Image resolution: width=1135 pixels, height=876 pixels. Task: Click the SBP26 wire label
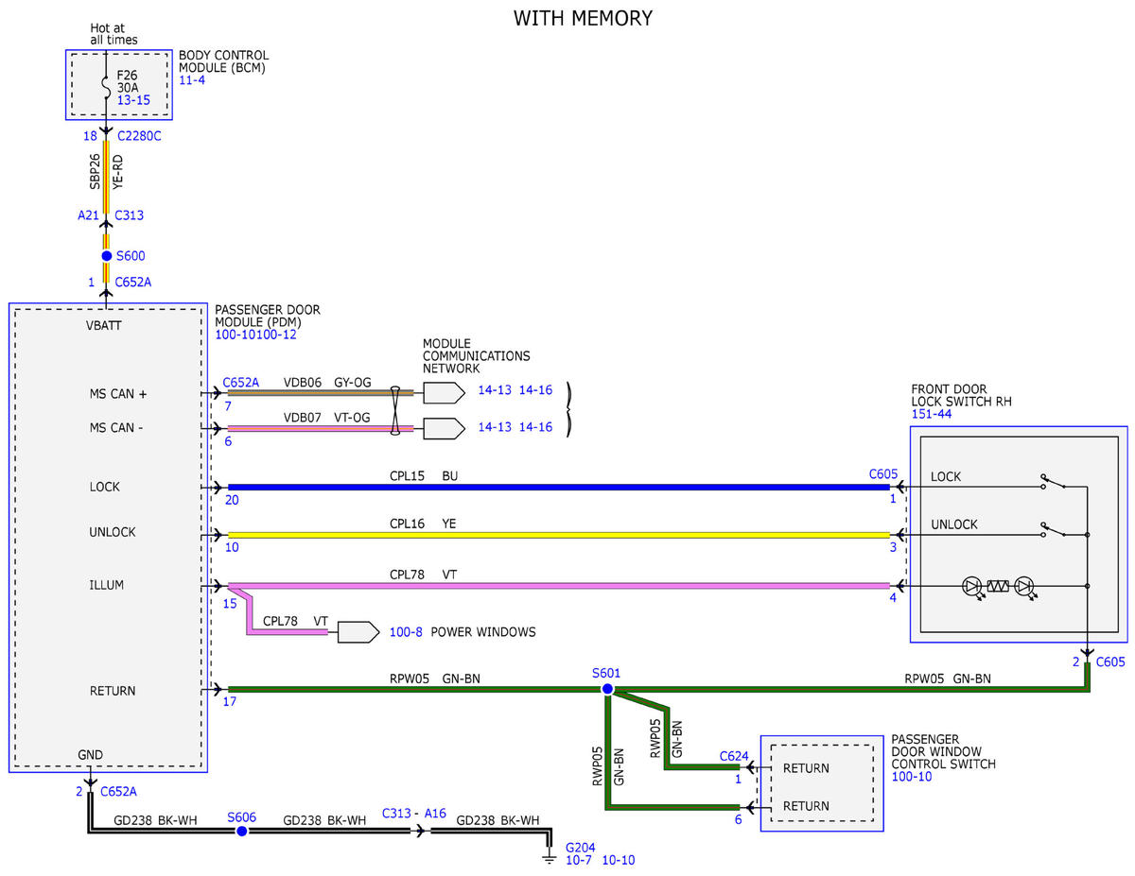96,173
